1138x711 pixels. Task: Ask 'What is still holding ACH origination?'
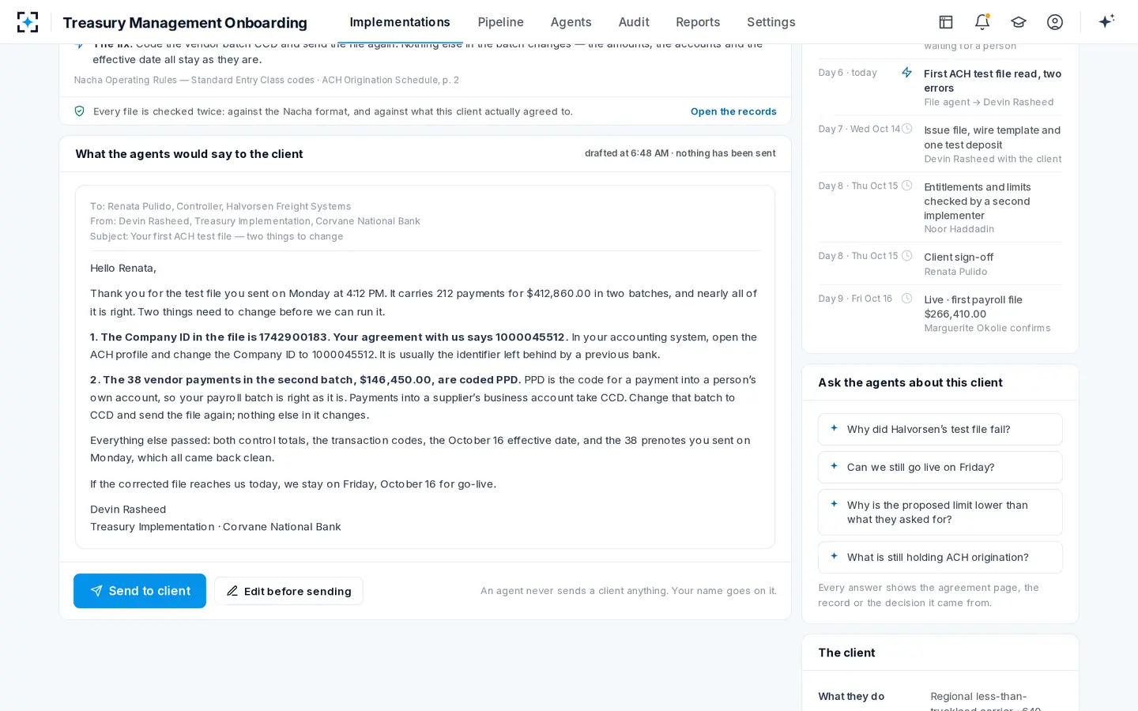(x=940, y=557)
